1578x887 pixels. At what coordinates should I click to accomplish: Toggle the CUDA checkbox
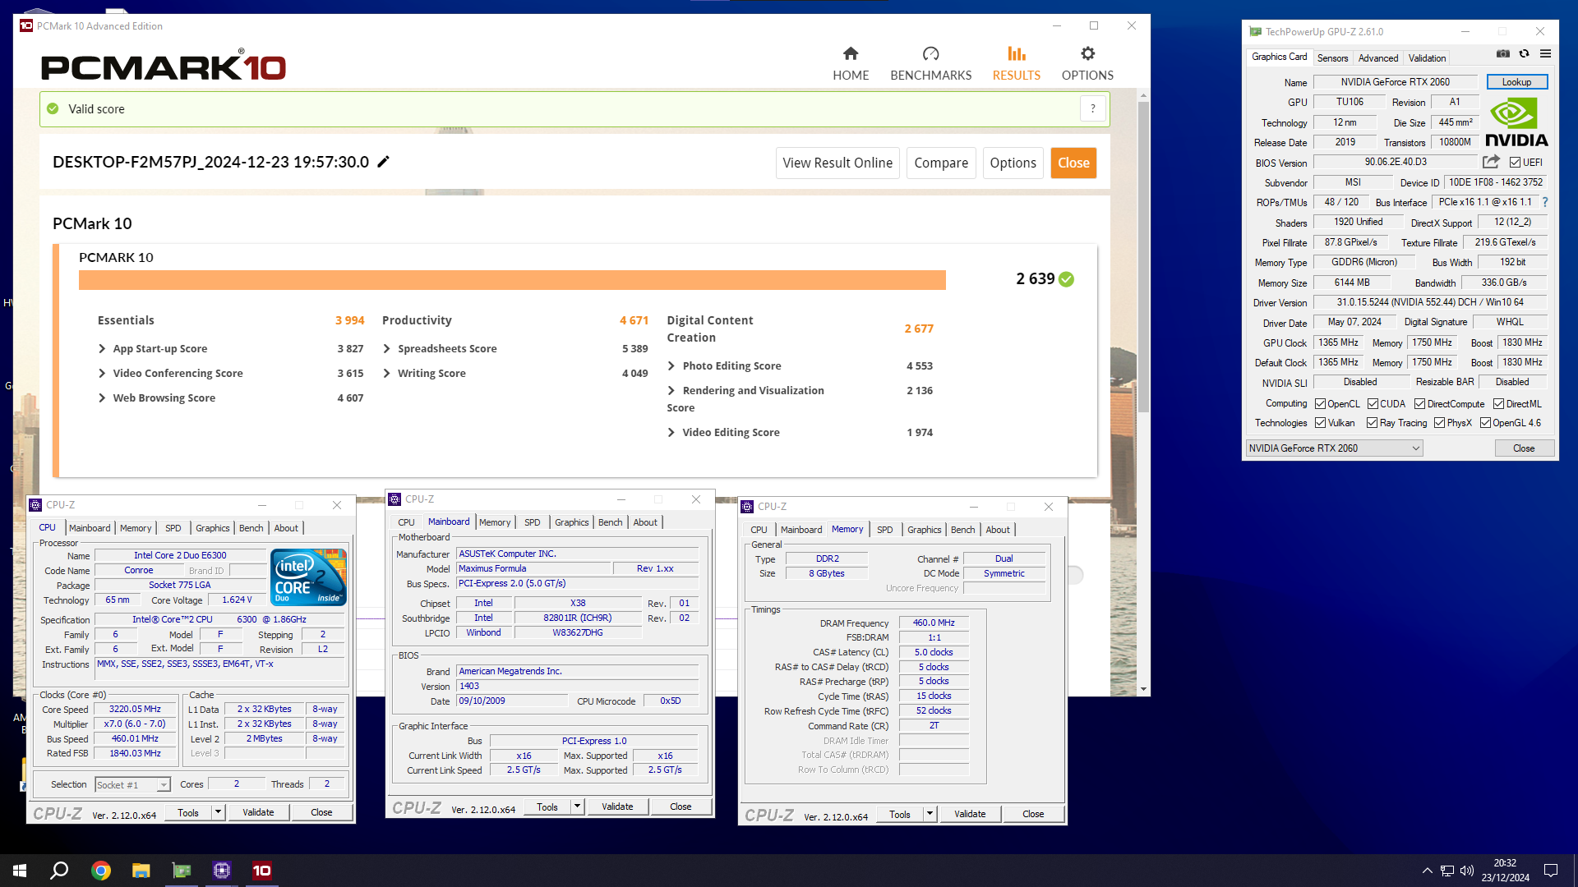1373,404
